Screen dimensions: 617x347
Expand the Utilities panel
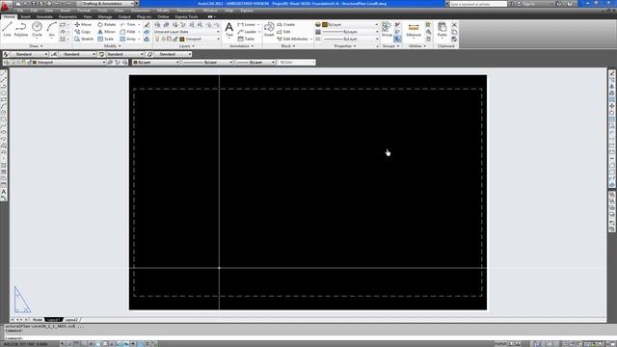[x=416, y=46]
